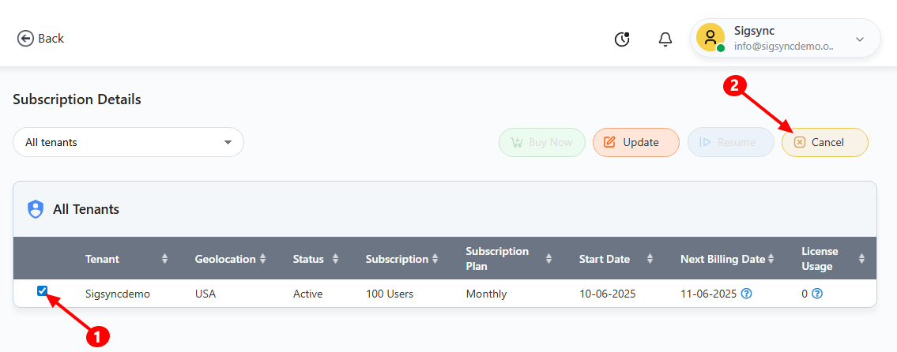This screenshot has width=897, height=352.
Task: Uncheck the Sigsyncdemo tenant checkbox
Action: pyautogui.click(x=43, y=291)
